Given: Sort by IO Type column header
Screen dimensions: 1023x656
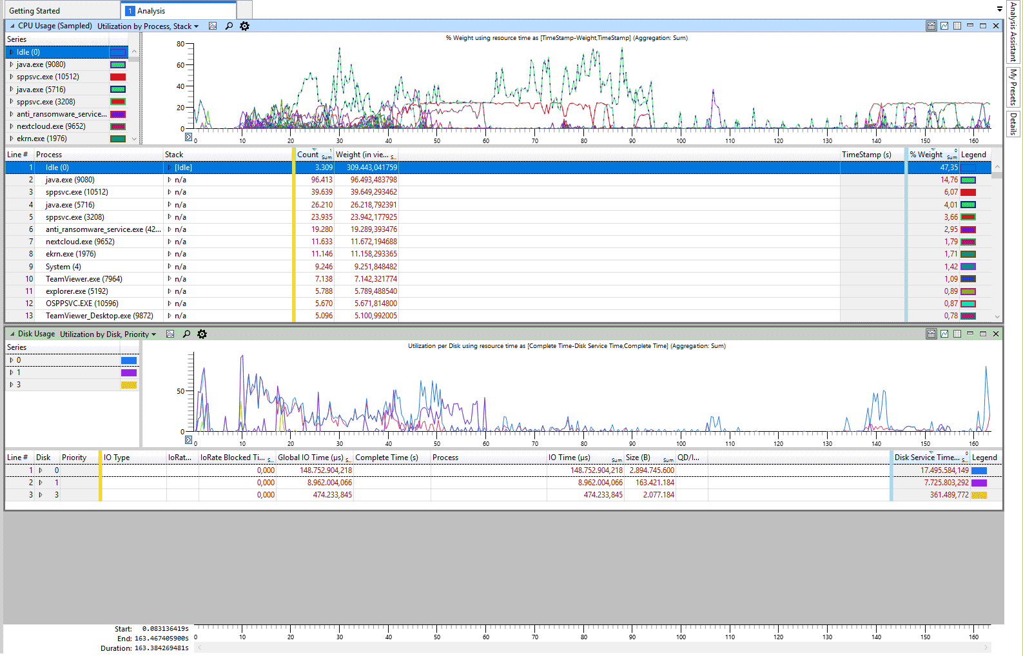Looking at the screenshot, I should coord(134,458).
